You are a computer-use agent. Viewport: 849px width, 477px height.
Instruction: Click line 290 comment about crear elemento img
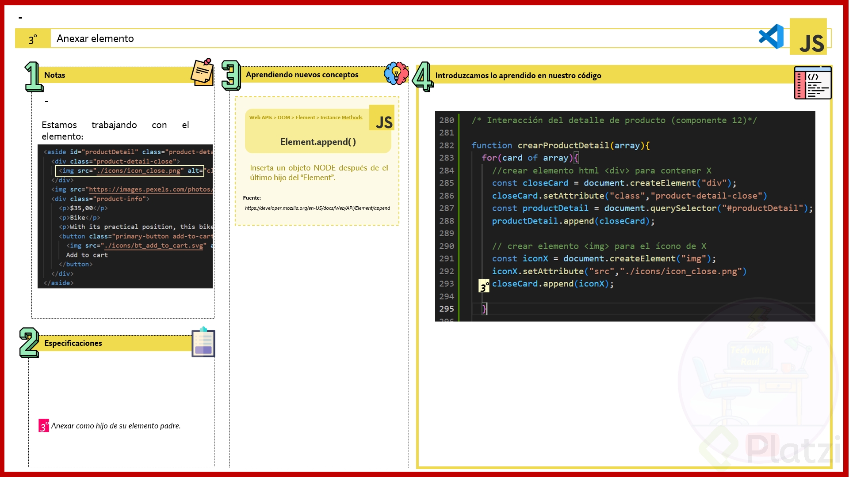pos(599,246)
